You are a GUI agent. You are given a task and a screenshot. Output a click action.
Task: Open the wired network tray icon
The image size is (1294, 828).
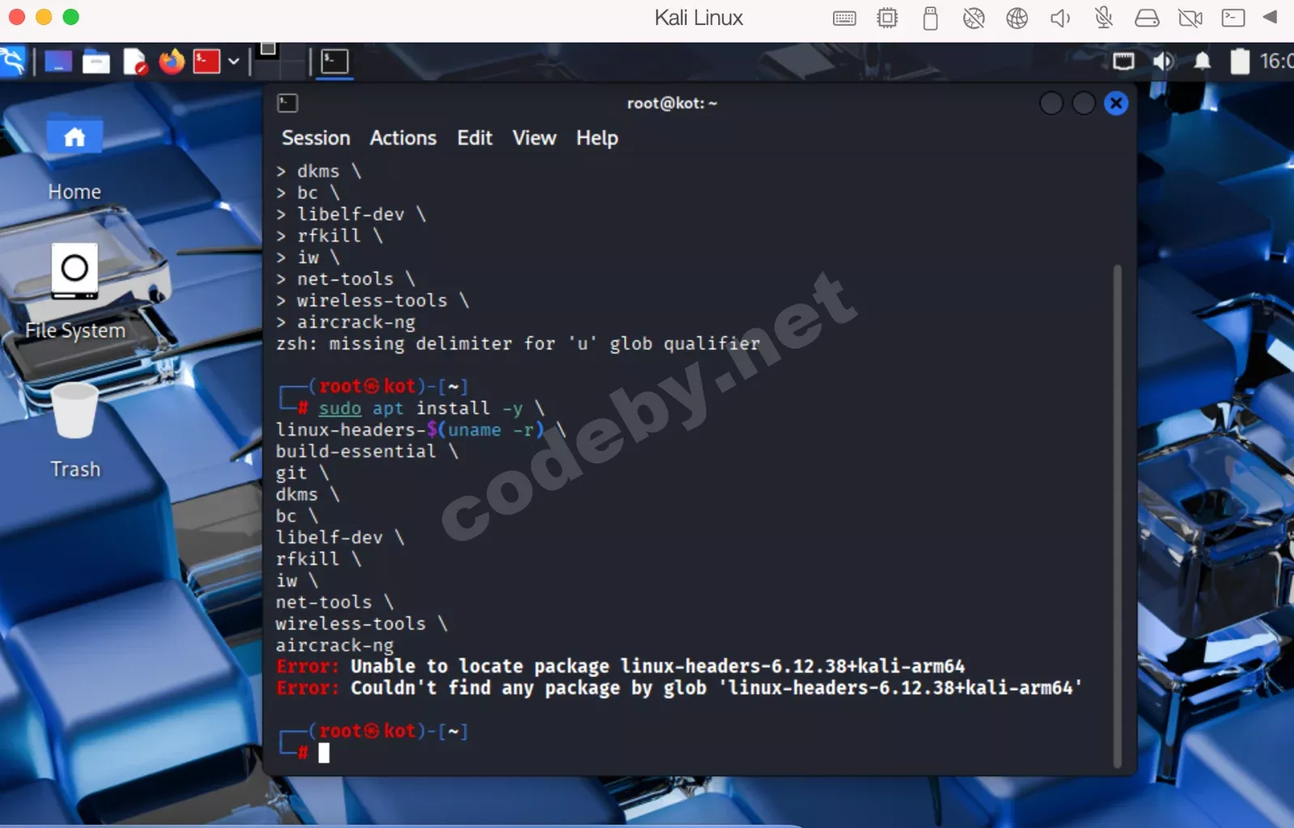[x=1123, y=61]
